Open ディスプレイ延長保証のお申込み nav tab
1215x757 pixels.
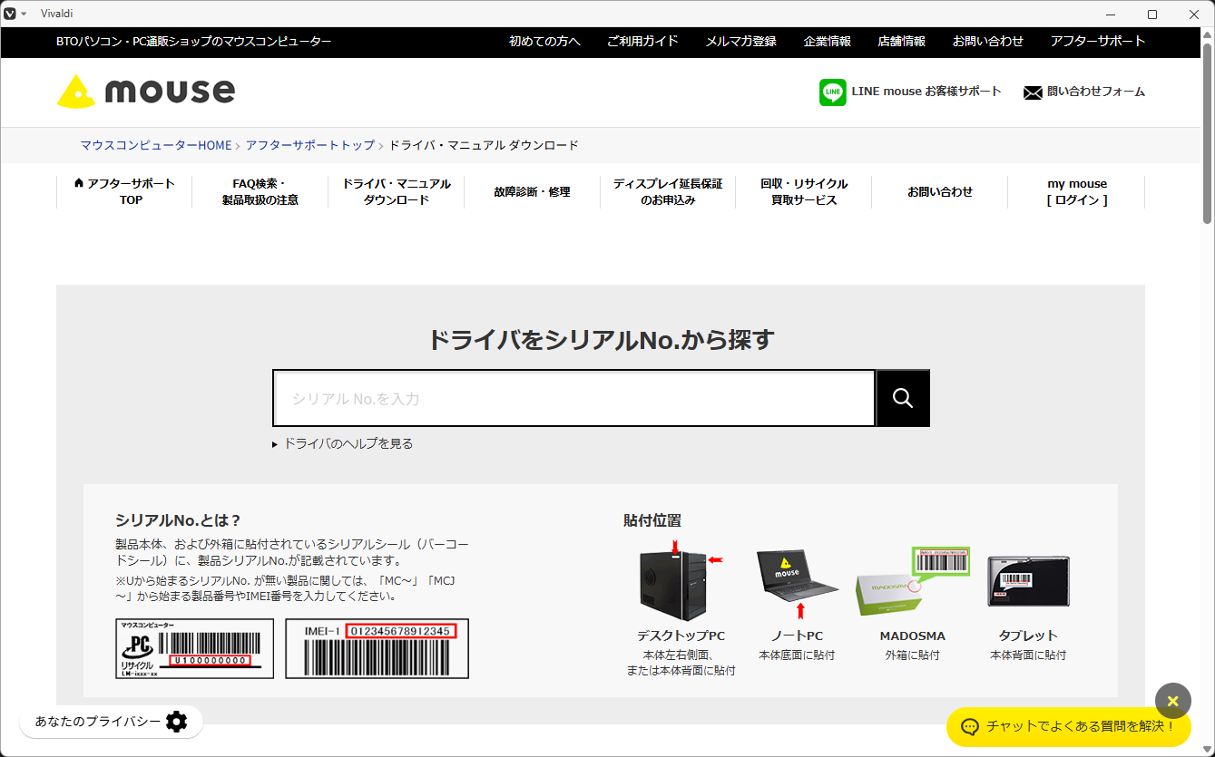point(668,192)
